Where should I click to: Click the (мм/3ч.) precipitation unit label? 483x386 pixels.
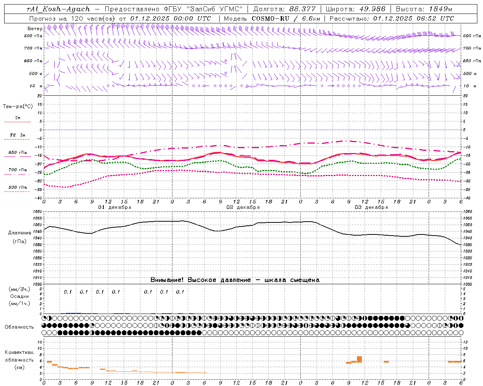pos(20,289)
